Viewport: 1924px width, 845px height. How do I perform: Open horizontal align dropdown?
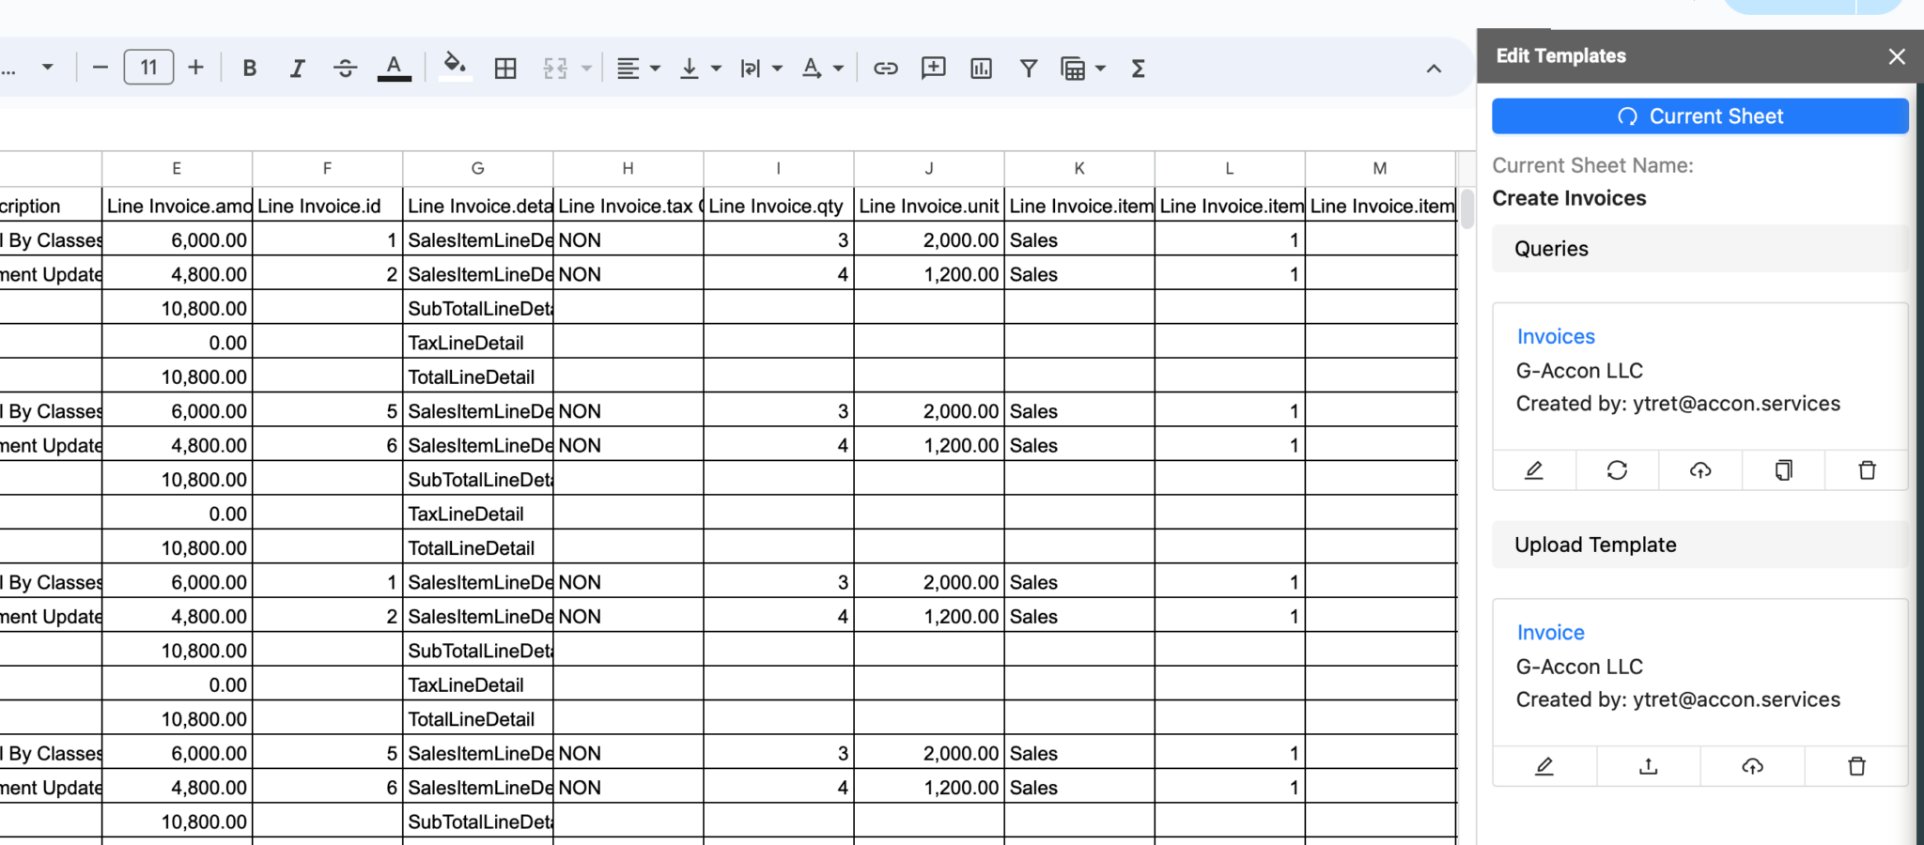[638, 68]
